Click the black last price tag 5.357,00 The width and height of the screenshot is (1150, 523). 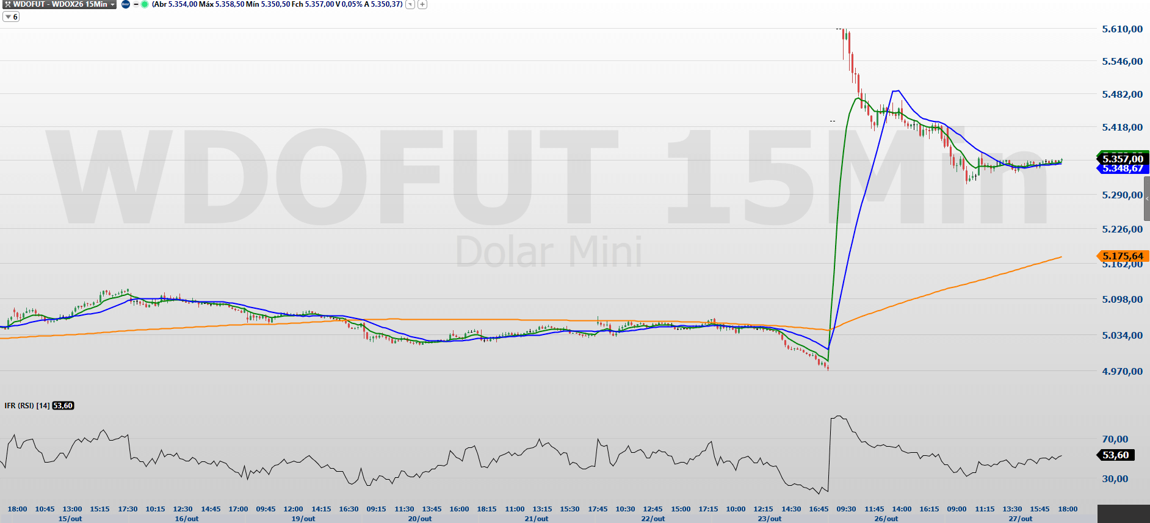pyautogui.click(x=1123, y=159)
